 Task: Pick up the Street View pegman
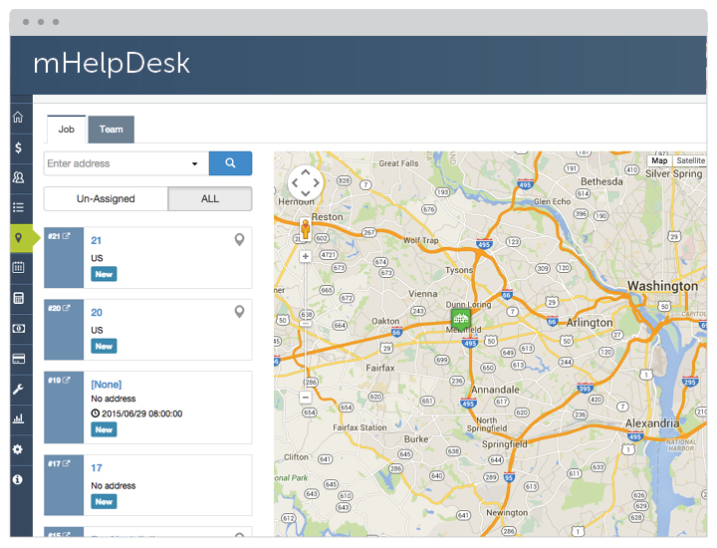[305, 230]
